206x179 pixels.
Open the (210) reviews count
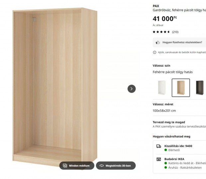tap(175, 32)
